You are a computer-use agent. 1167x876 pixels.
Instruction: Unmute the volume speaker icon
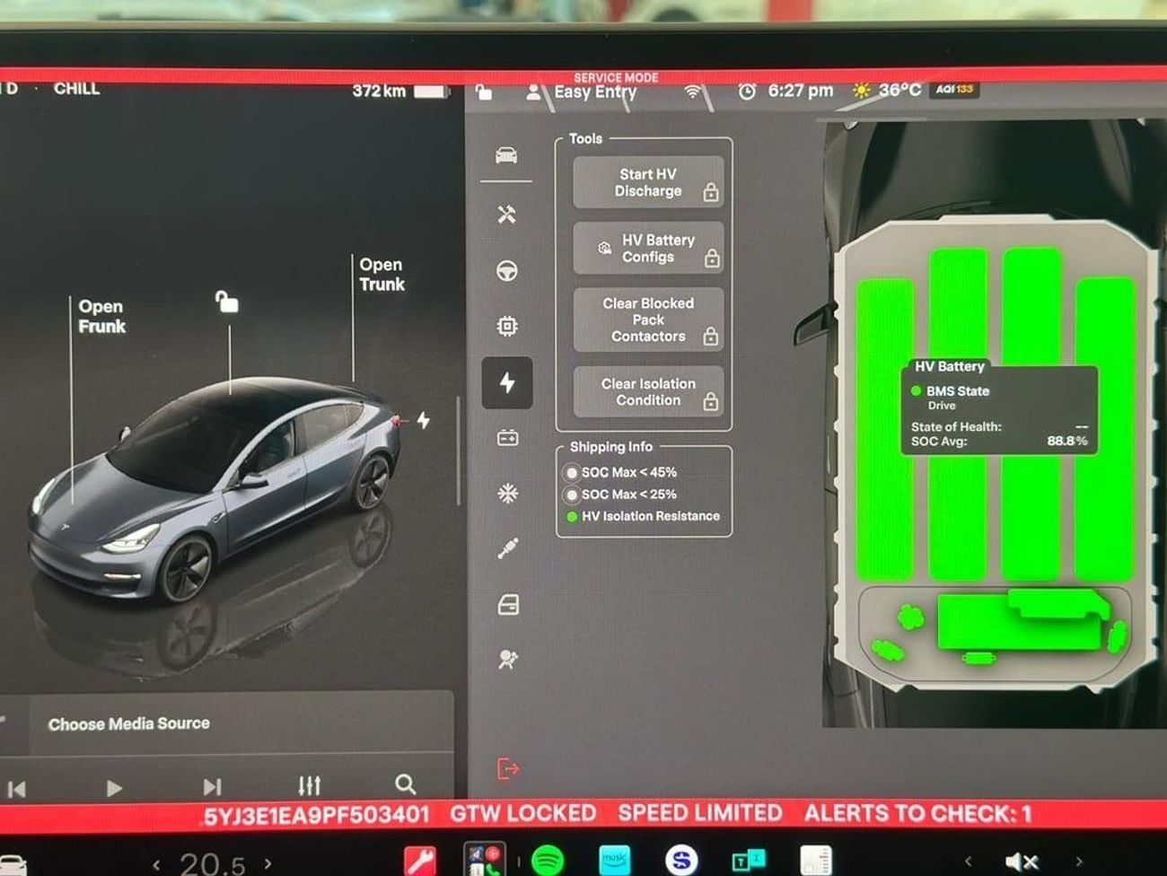pos(1022,863)
